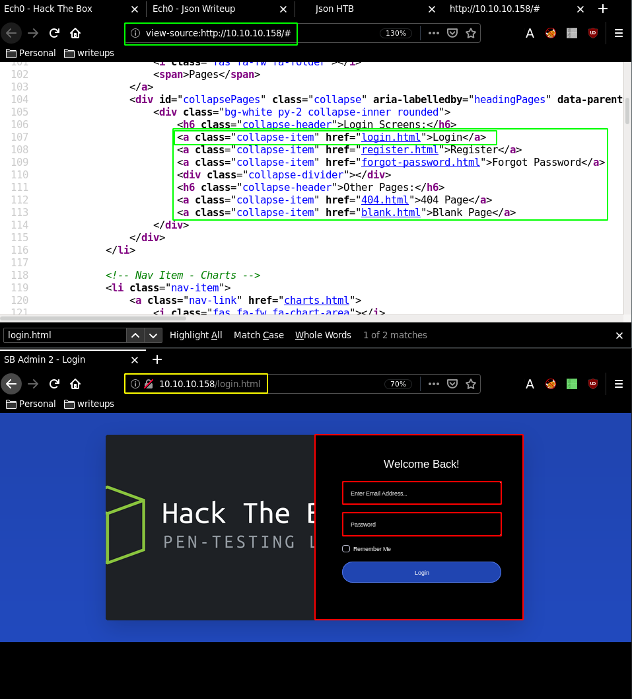632x699 pixels.
Task: Follow the register.html link in source
Action: (x=400, y=150)
